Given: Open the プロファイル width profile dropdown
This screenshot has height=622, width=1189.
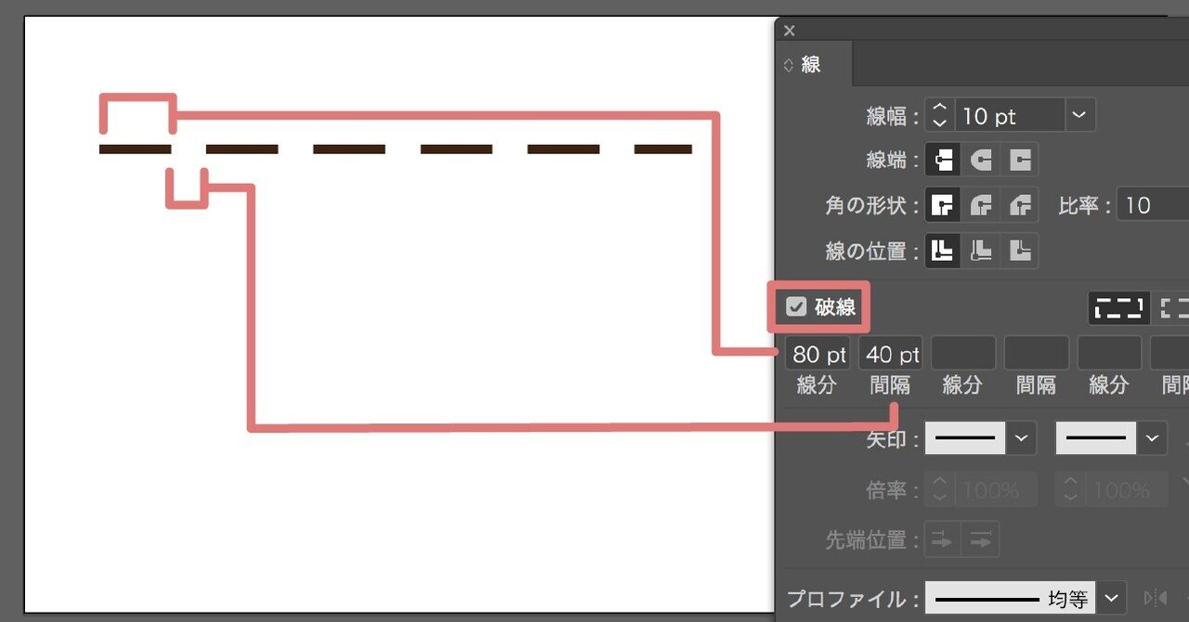Looking at the screenshot, I should coord(1109,598).
